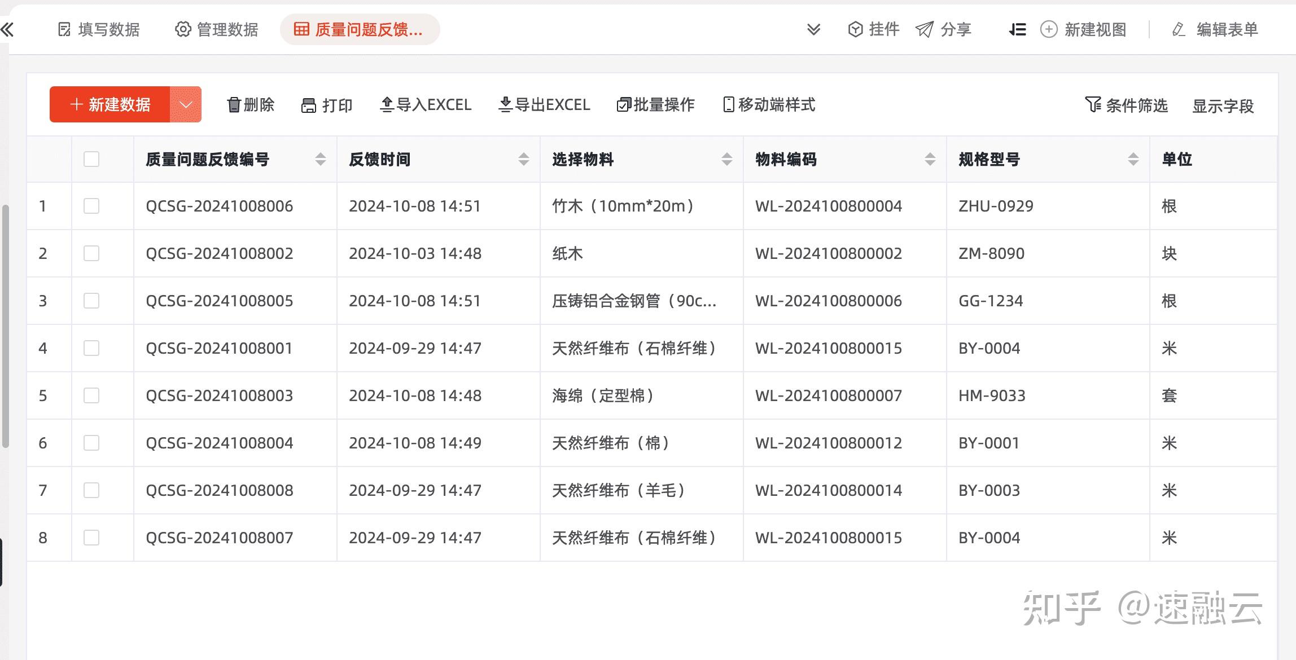This screenshot has height=660, width=1296.
Task: Click the 删除 trash icon
Action: pos(234,105)
